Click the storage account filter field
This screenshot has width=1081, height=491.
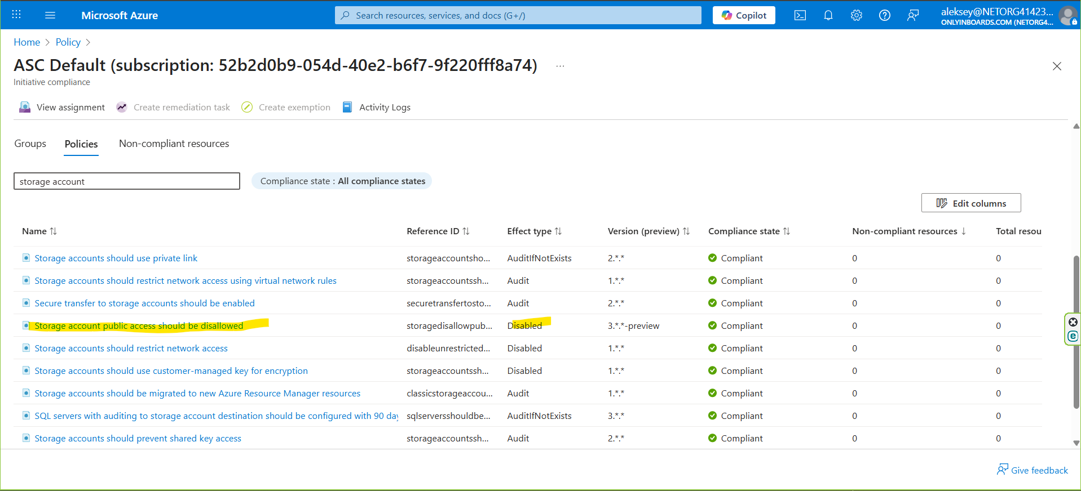tap(127, 181)
